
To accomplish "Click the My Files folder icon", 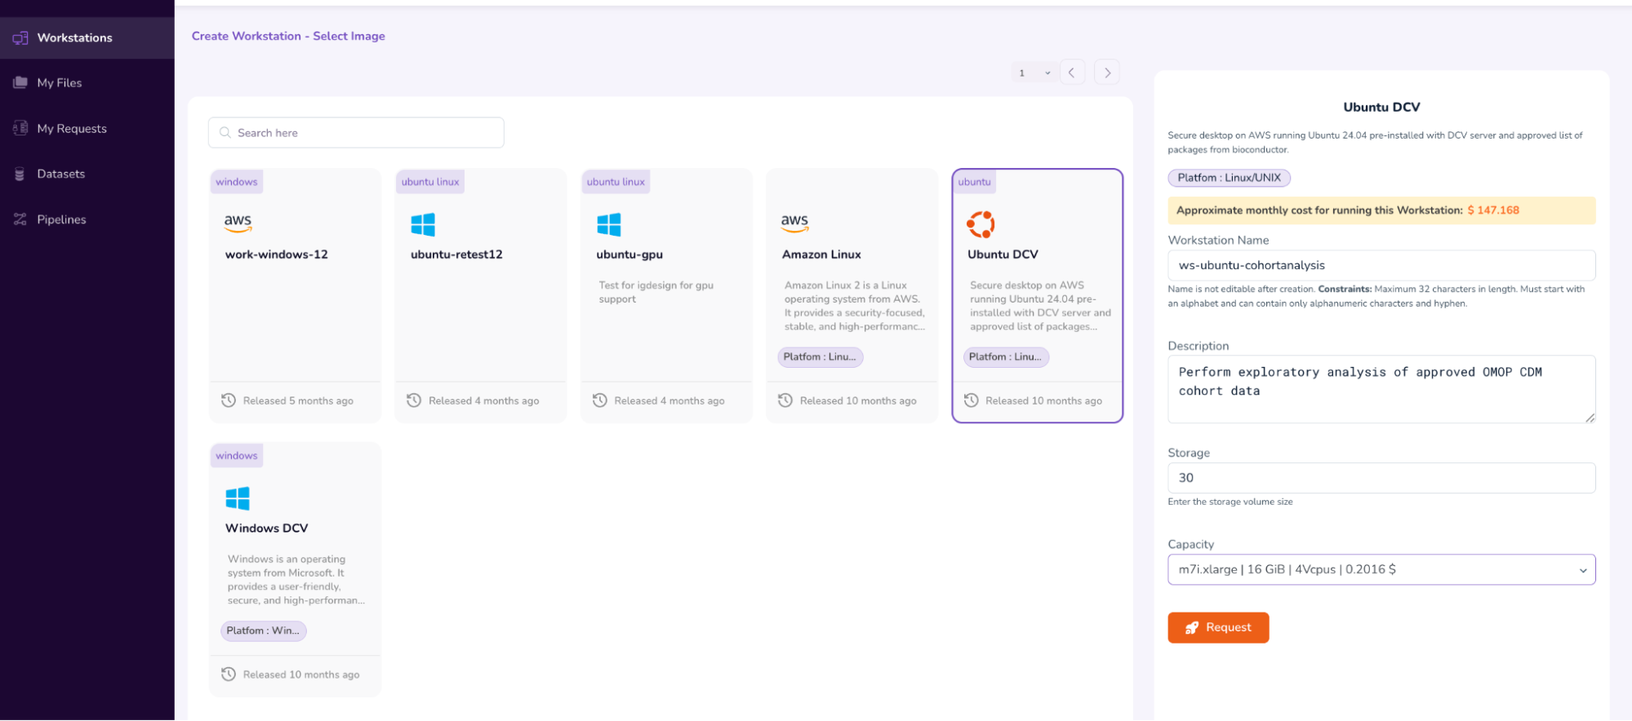I will tap(20, 82).
